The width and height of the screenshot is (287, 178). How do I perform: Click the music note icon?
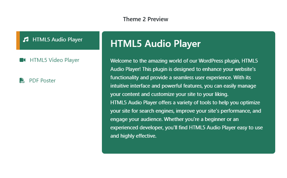[x=26, y=39]
